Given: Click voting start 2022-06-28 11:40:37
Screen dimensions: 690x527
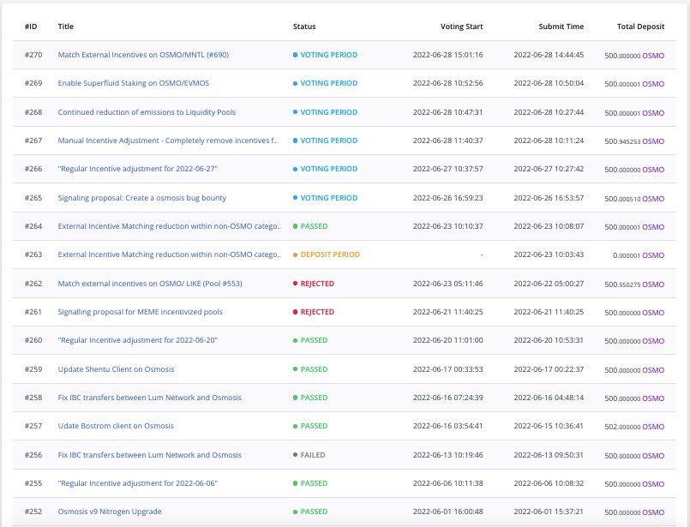Looking at the screenshot, I should tap(447, 141).
